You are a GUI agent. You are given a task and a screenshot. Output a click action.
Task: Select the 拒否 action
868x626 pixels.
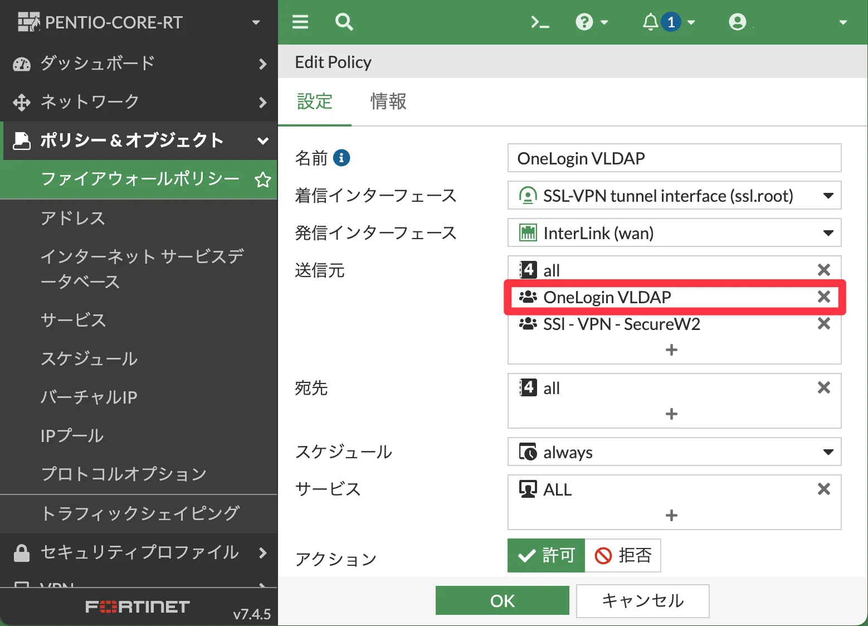(623, 555)
